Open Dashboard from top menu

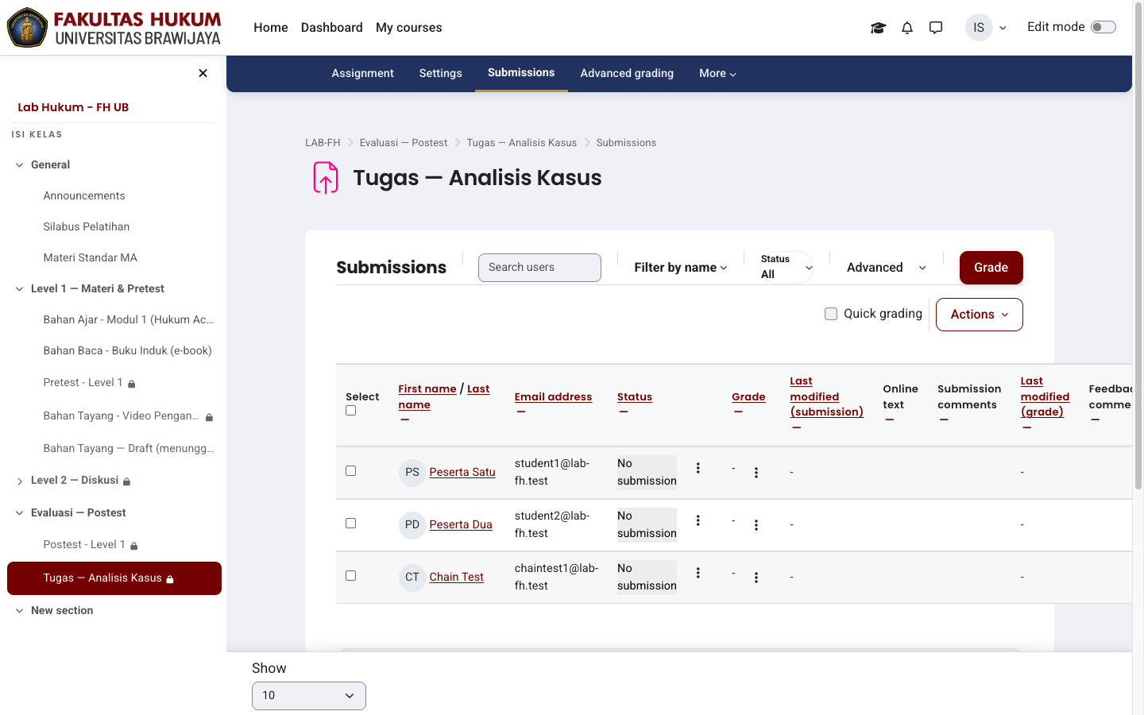[x=332, y=28]
